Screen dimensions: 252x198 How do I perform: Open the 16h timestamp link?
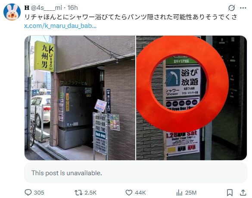tap(72, 8)
